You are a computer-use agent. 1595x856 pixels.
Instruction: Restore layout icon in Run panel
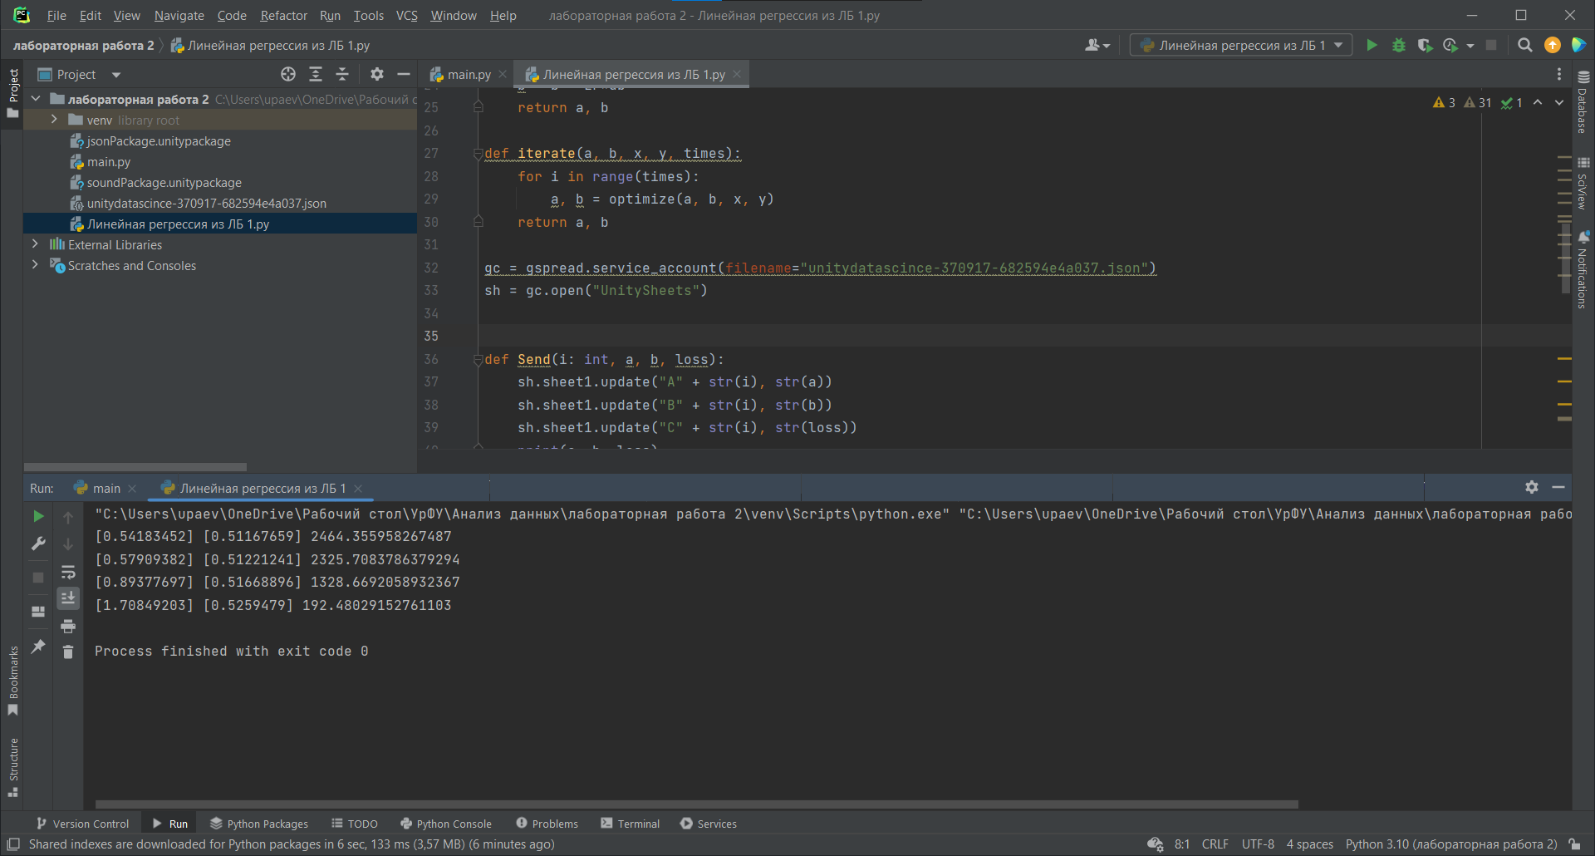[x=38, y=612]
